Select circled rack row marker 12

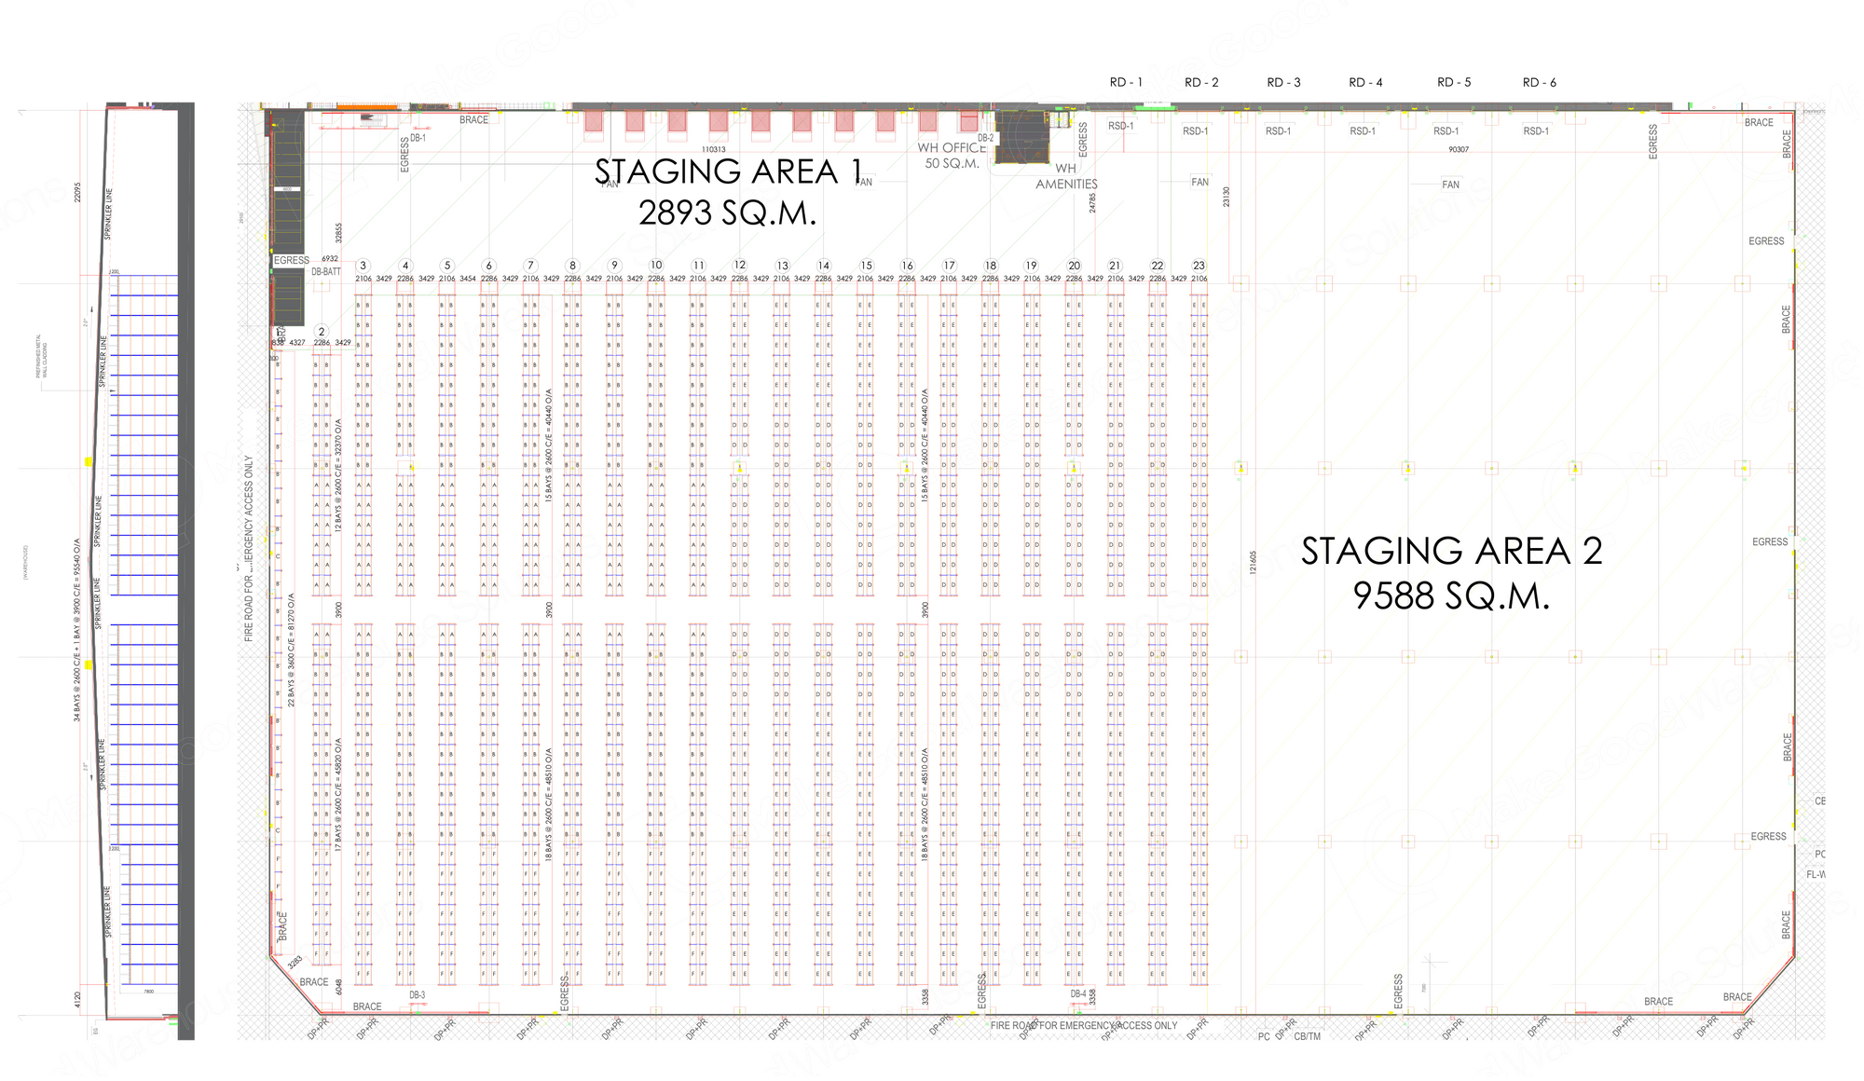(x=740, y=266)
